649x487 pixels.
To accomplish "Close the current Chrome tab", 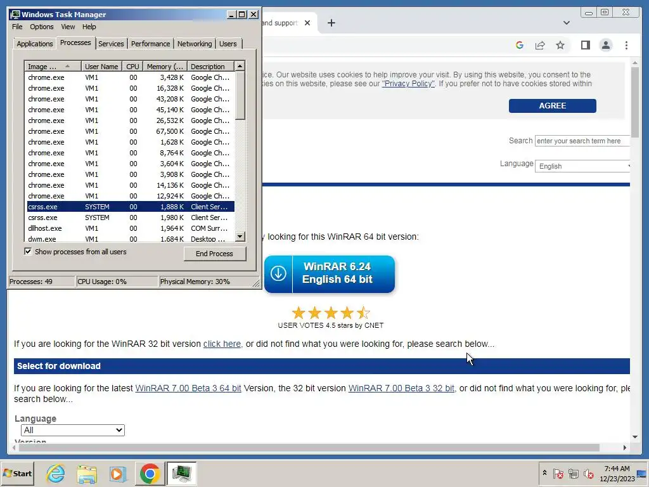I will coord(307,23).
